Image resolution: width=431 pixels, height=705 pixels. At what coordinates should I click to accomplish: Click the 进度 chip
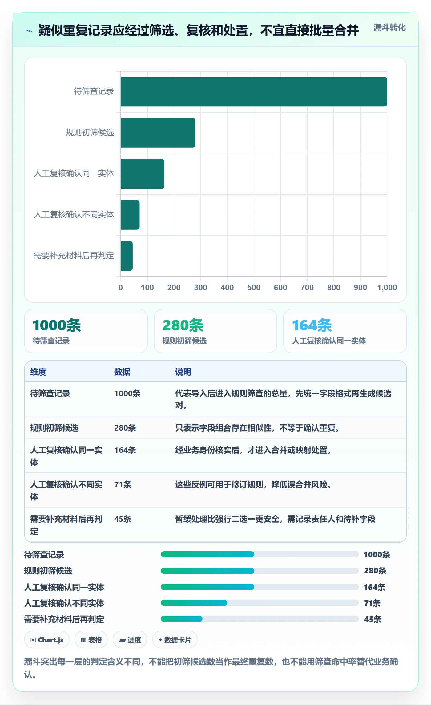(x=130, y=640)
